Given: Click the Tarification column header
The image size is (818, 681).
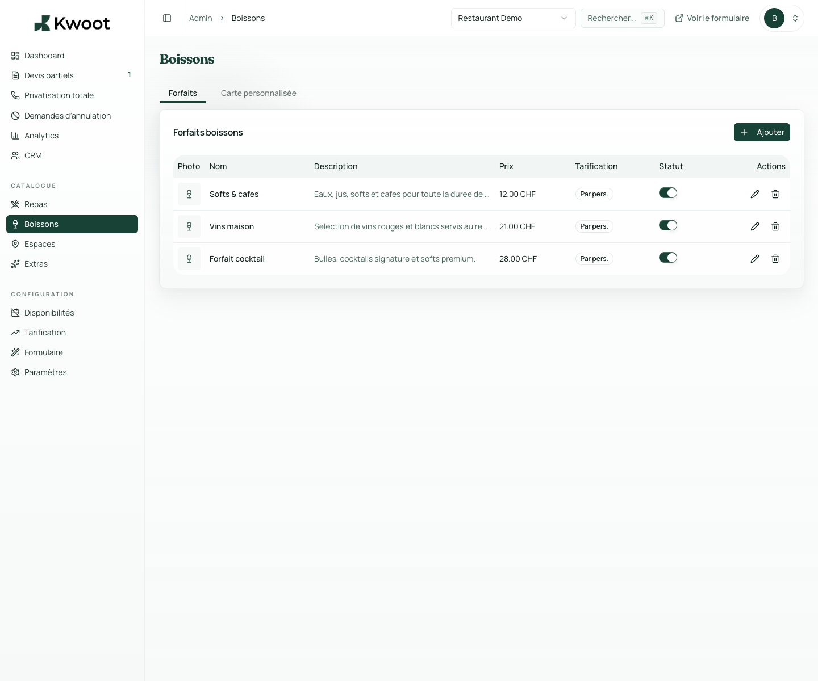Looking at the screenshot, I should point(596,166).
